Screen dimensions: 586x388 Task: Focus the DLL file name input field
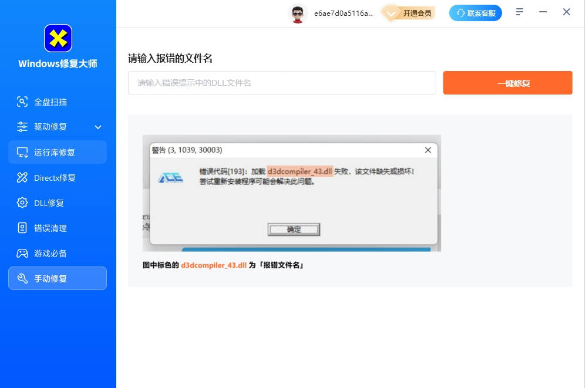(282, 83)
